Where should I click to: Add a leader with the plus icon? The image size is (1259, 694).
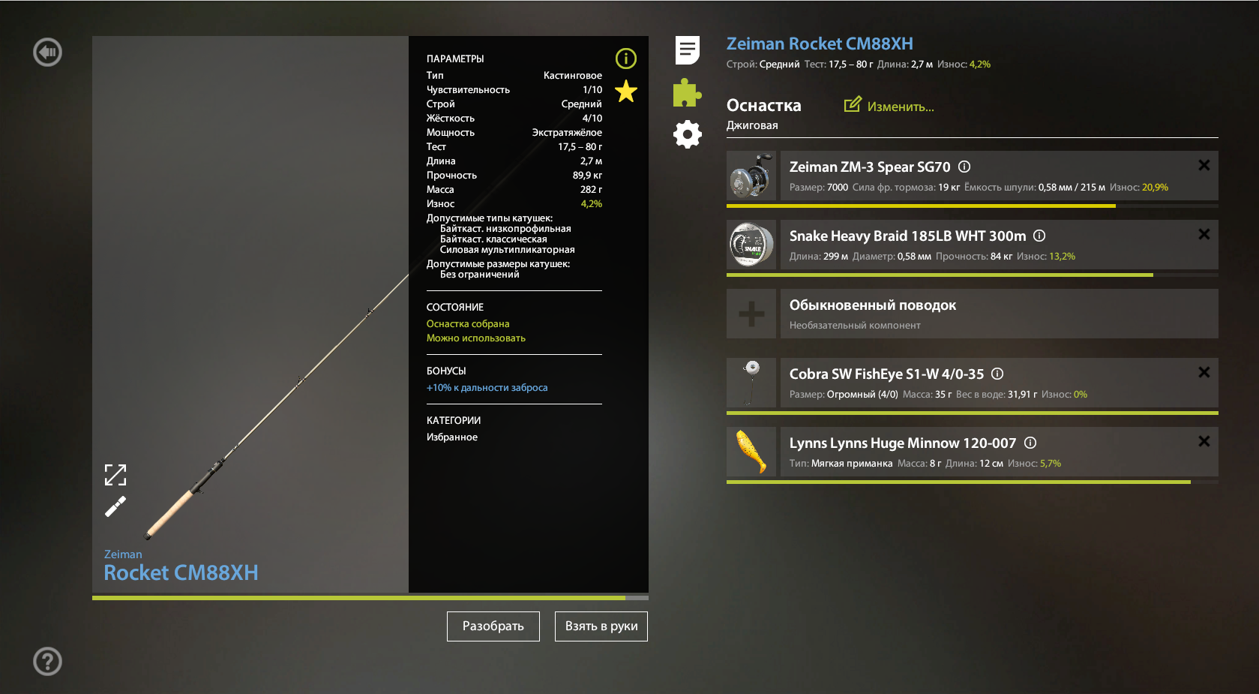pyautogui.click(x=751, y=314)
